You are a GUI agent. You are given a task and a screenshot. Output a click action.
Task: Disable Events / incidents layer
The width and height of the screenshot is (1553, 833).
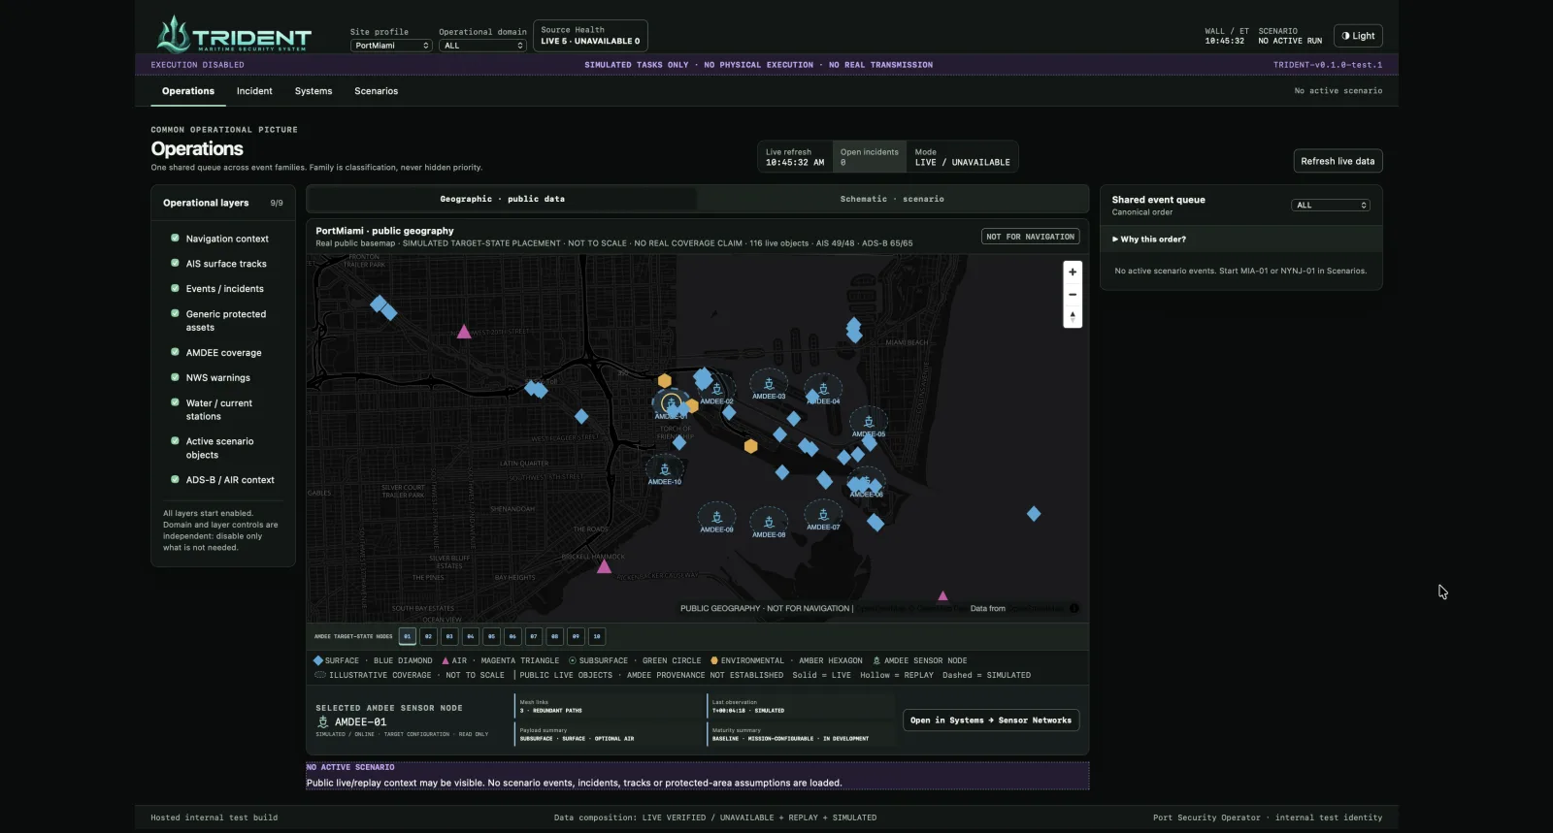[x=175, y=288]
